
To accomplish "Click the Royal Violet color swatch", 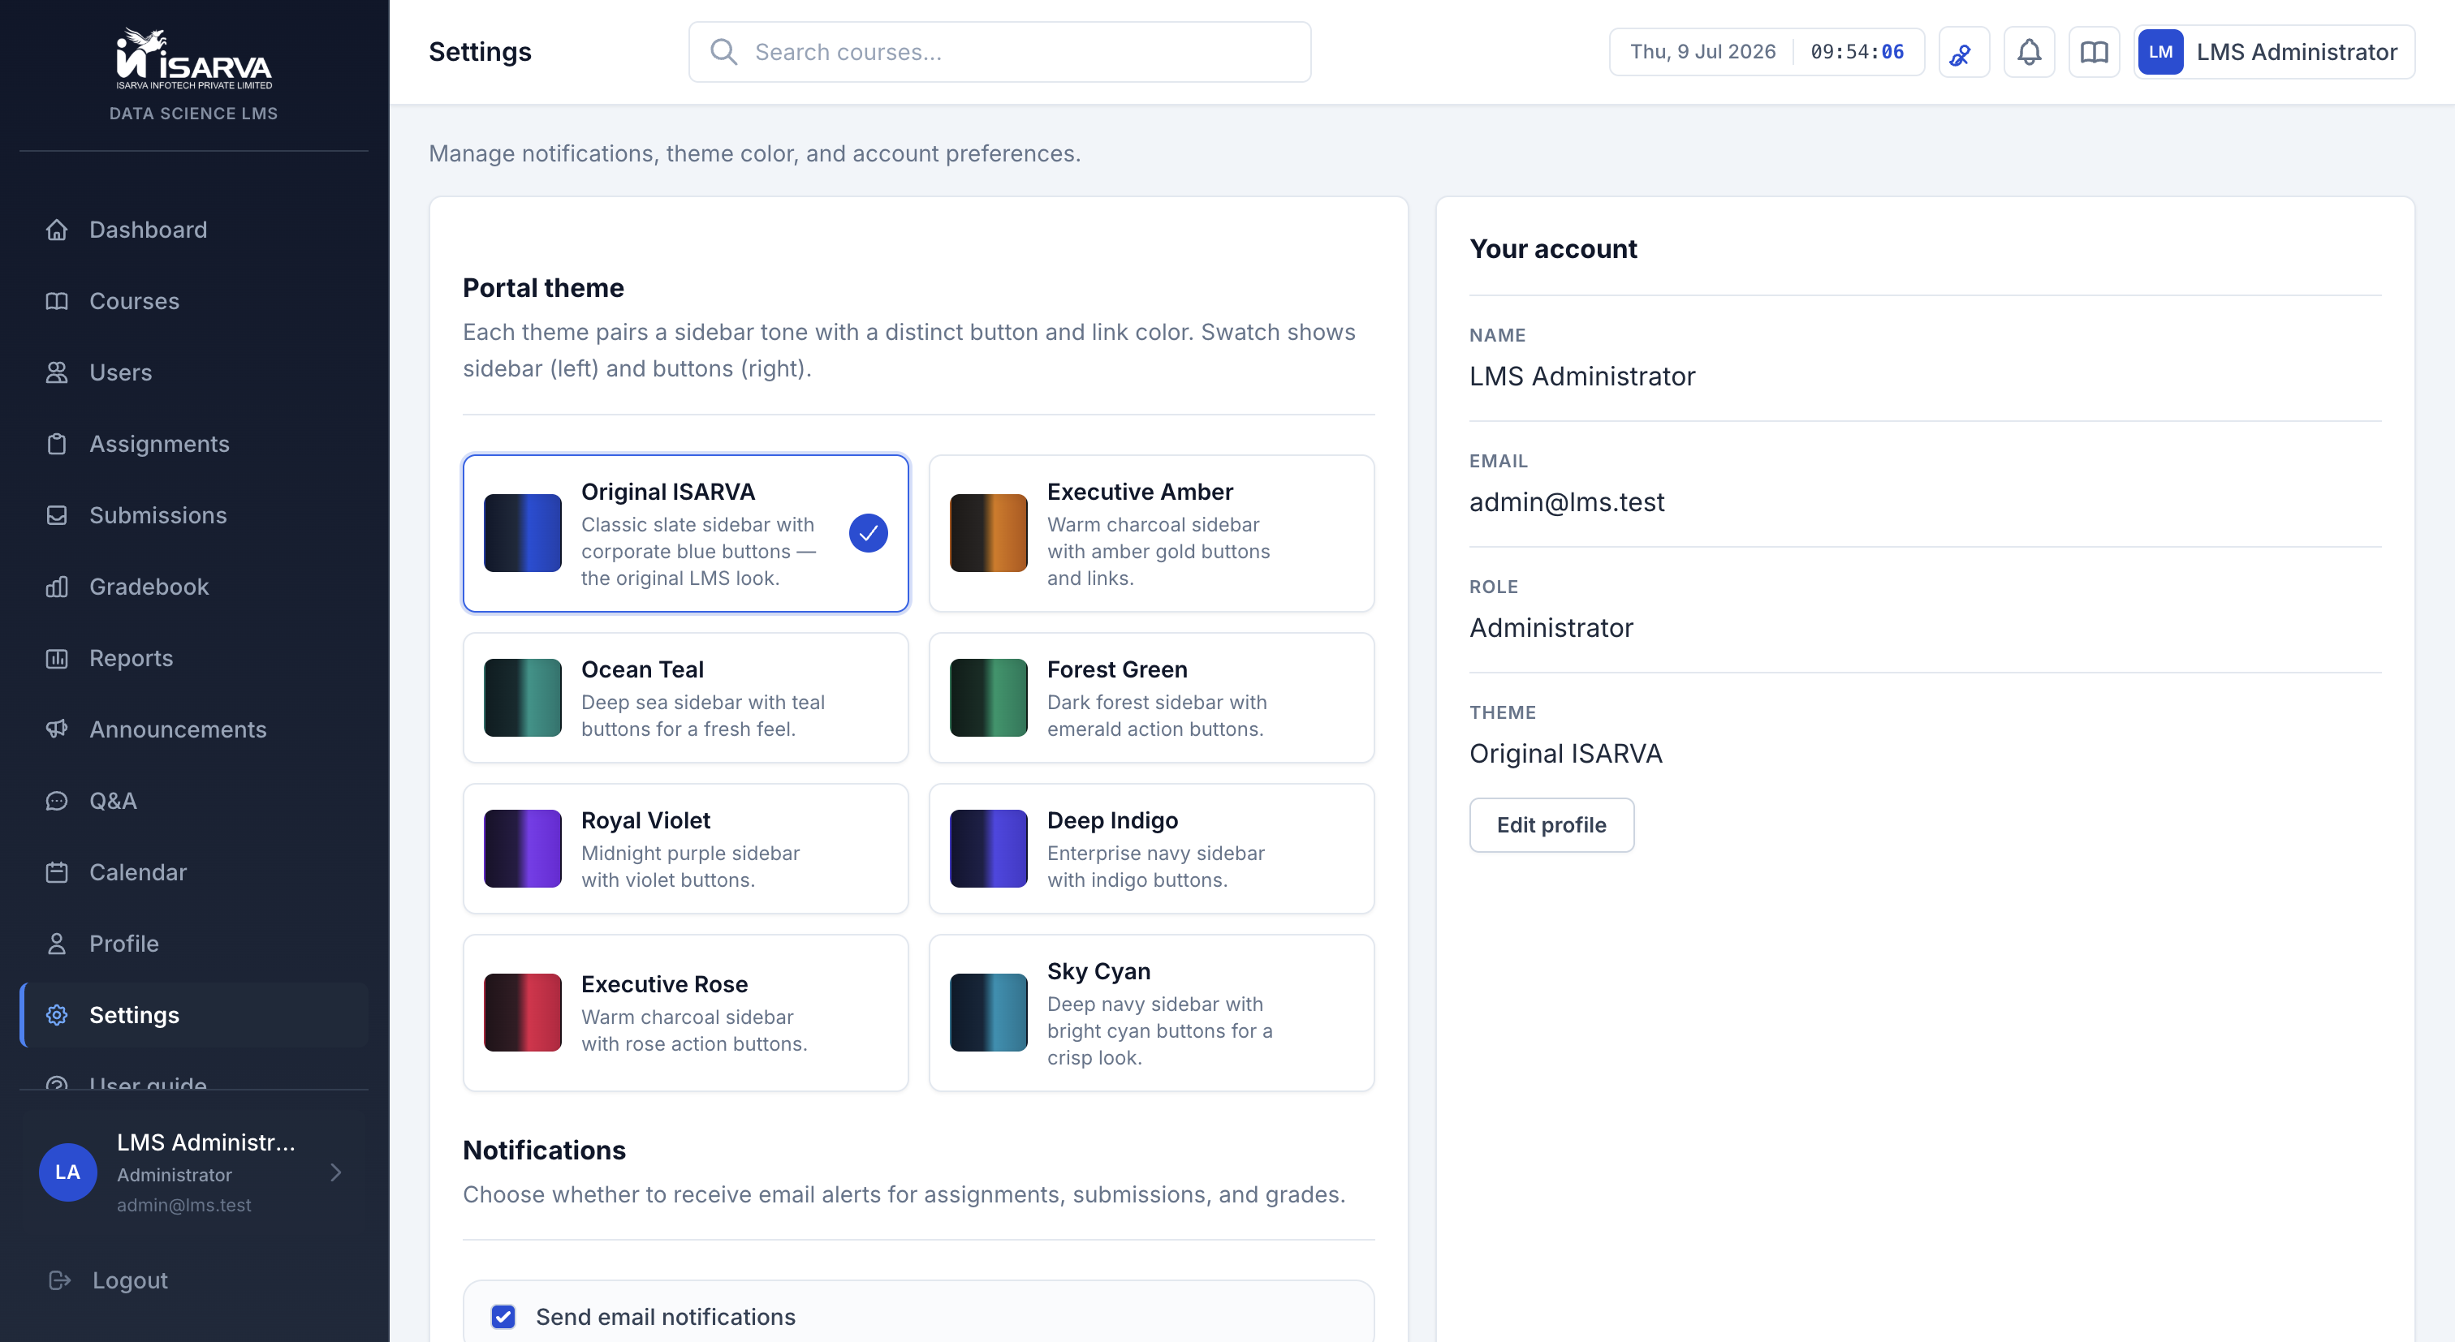I will pyautogui.click(x=522, y=849).
